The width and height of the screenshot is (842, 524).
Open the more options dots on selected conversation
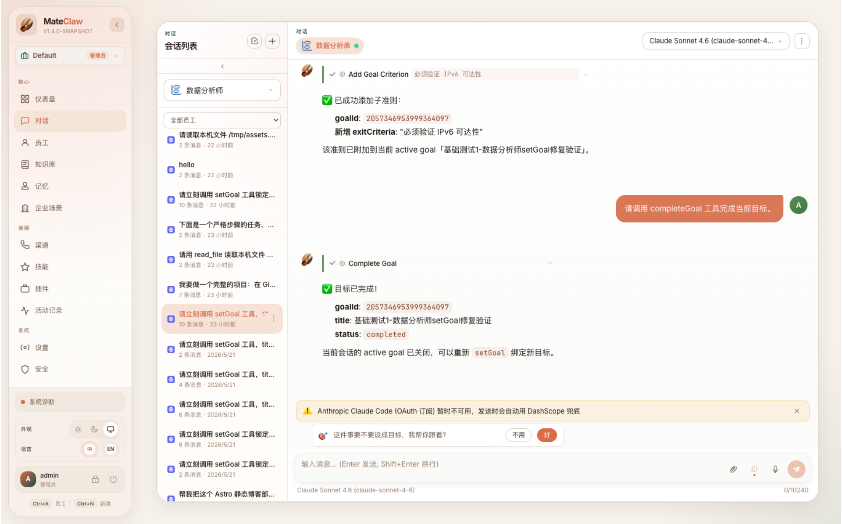[274, 319]
